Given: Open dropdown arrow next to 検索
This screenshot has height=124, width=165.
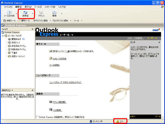Looking at the screenshot, I should [x=62, y=14].
